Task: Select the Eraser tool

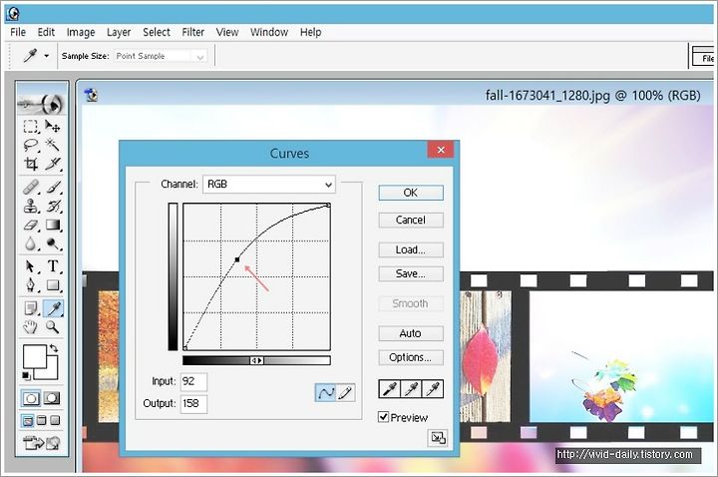Action: tap(31, 225)
